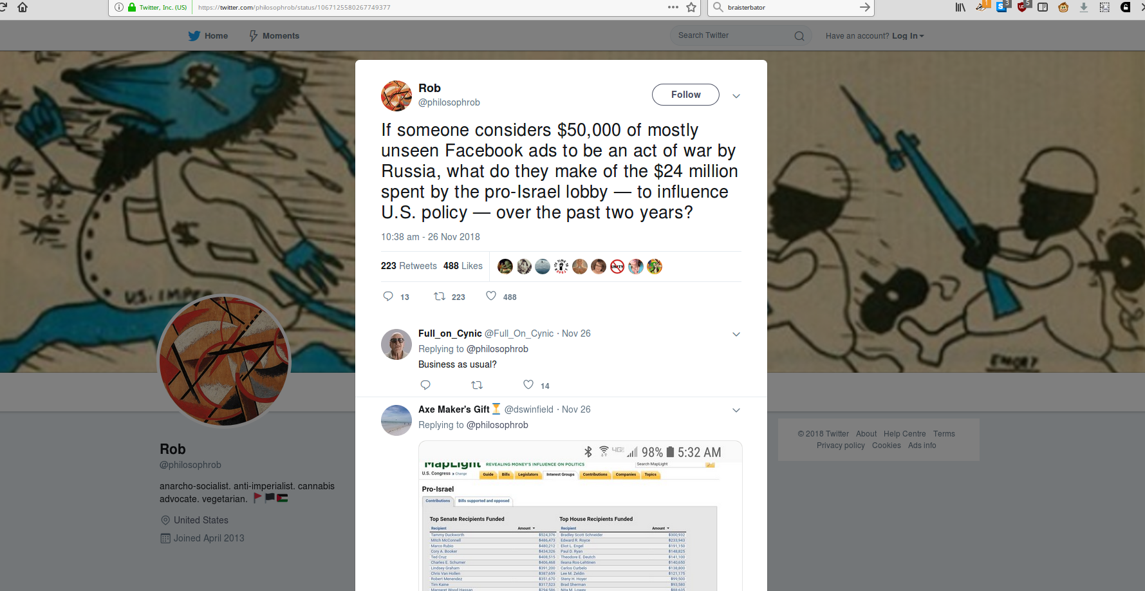This screenshot has width=1145, height=591.
Task: Click the reply icon under Rob's tweet
Action: pos(388,296)
